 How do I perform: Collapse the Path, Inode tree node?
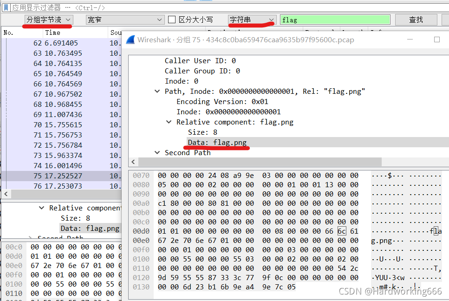[157, 92]
